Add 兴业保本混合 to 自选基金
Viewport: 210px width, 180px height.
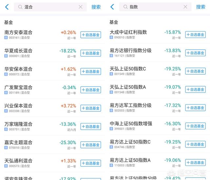[x=91, y=108]
